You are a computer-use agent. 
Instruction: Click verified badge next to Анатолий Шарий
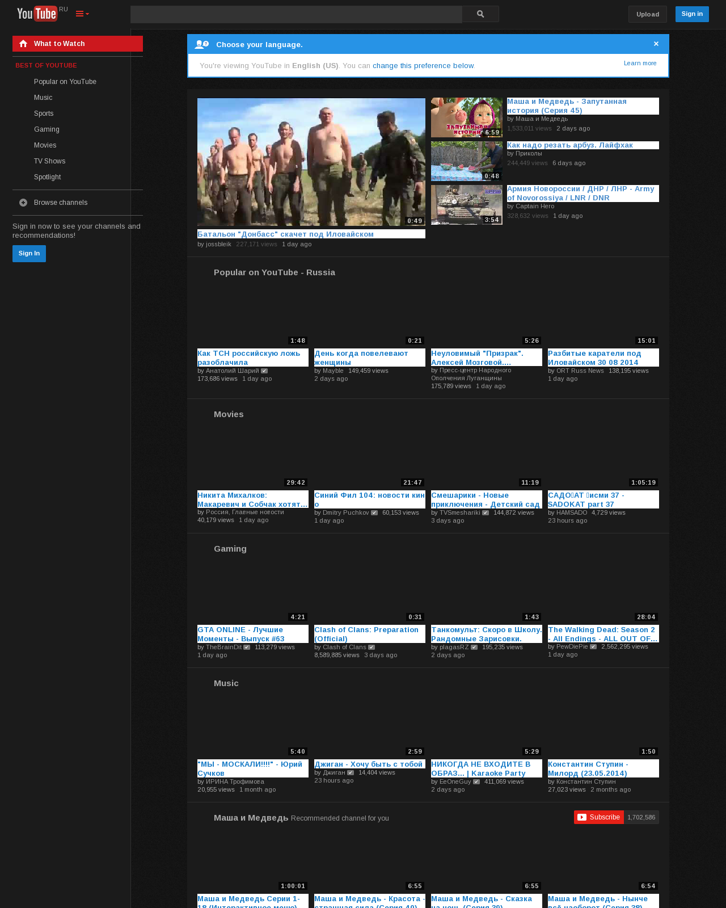click(264, 371)
